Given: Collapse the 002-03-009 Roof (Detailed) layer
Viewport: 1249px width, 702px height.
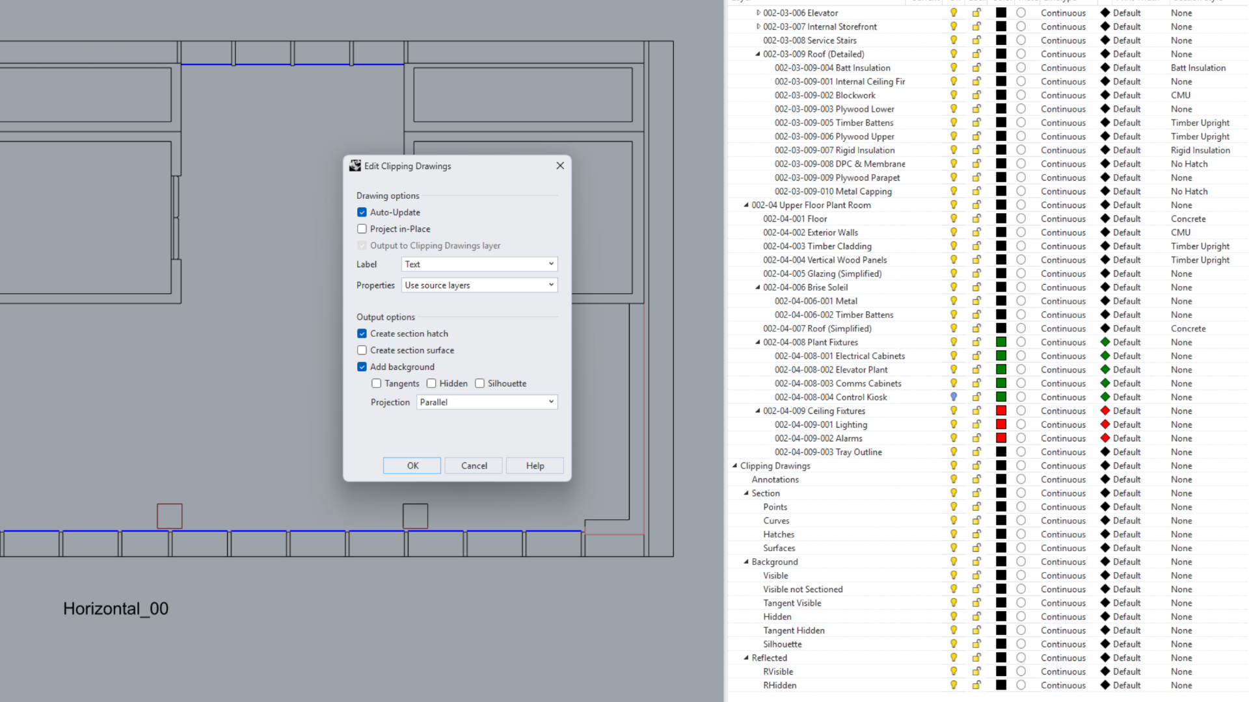Looking at the screenshot, I should [758, 55].
